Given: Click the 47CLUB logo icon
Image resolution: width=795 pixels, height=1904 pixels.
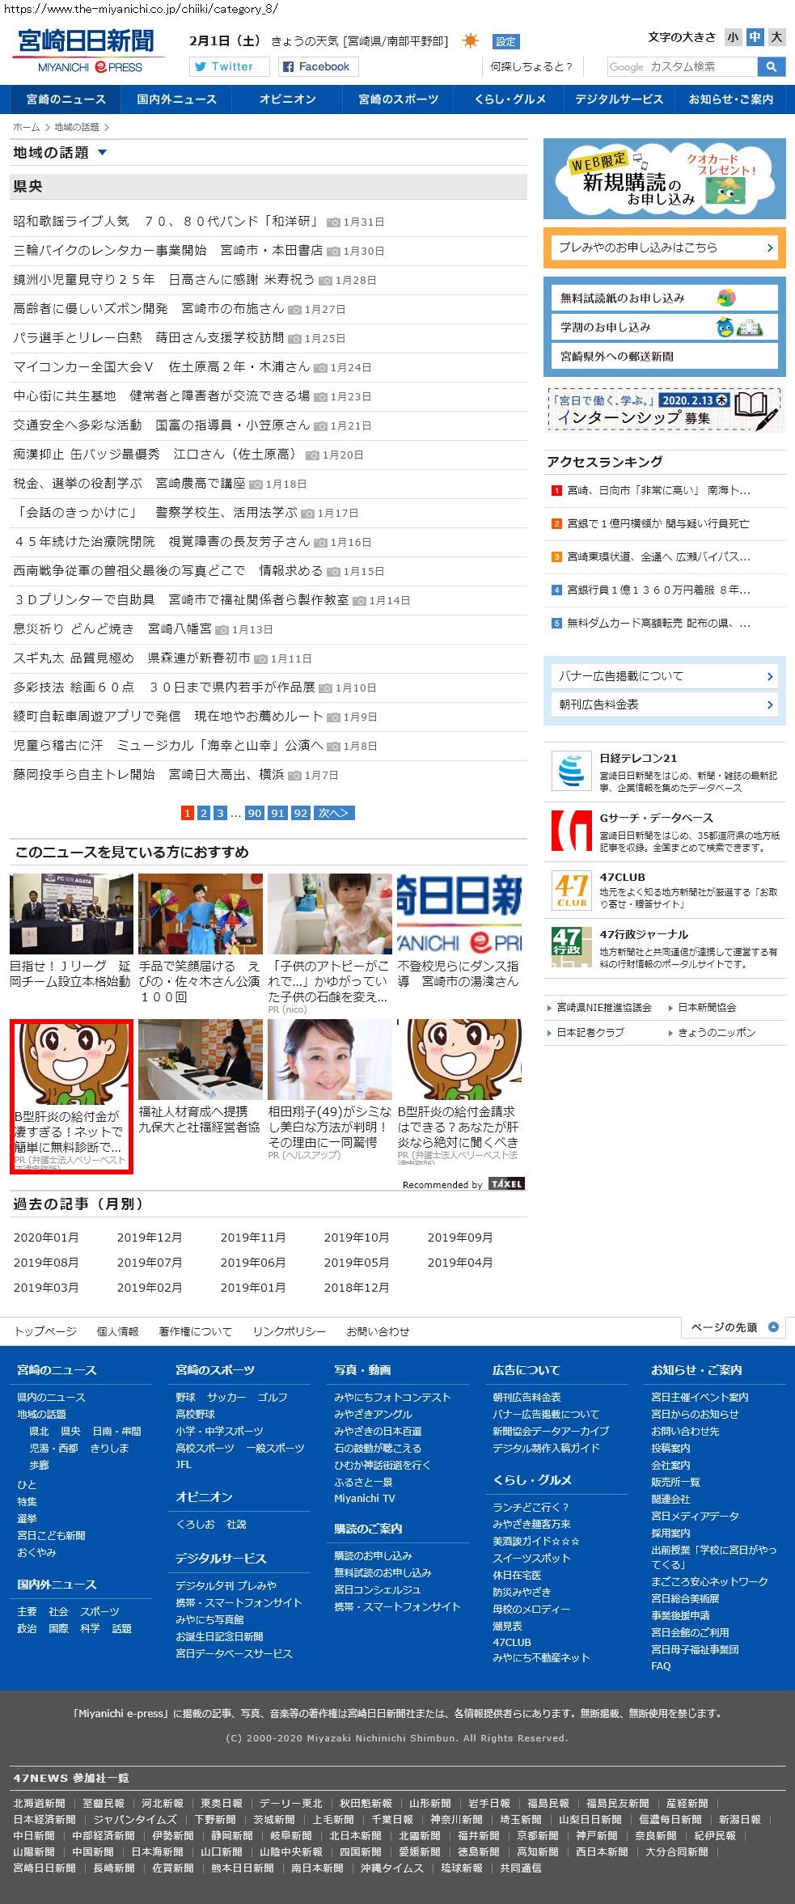Looking at the screenshot, I should pos(571,890).
